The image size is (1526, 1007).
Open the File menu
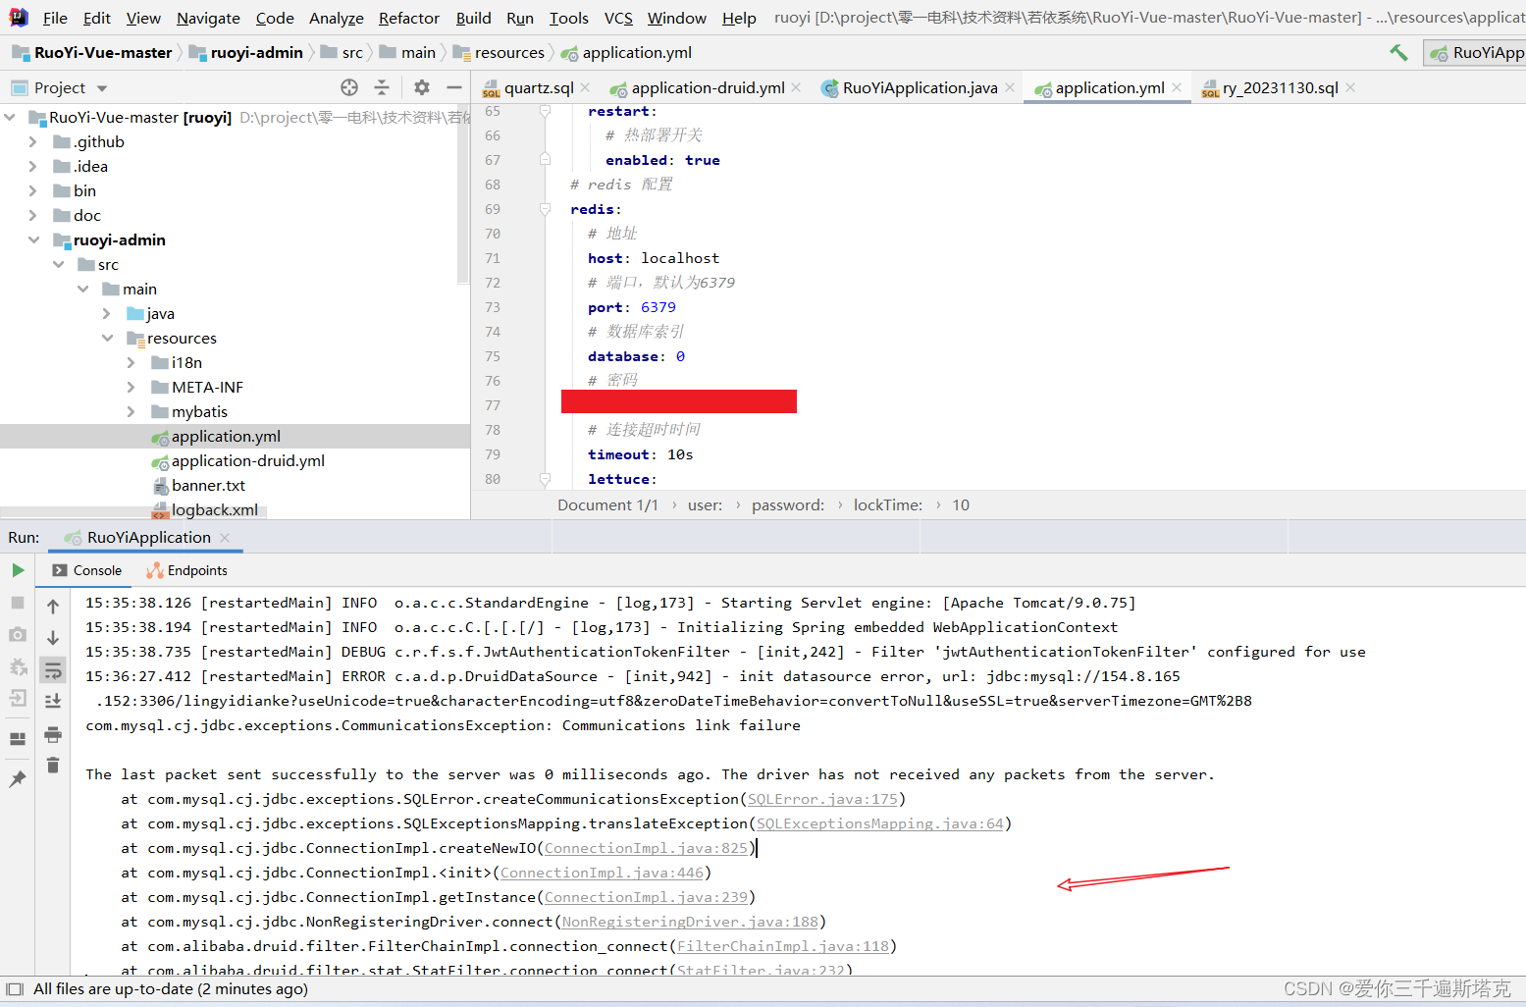click(x=55, y=18)
